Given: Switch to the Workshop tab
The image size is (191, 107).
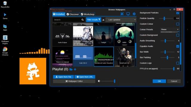Looking at the screenshot, I should (87, 14).
